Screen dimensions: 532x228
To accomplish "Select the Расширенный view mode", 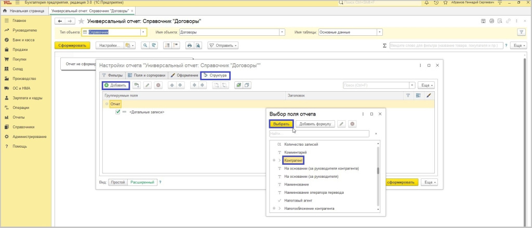I will pyautogui.click(x=142, y=182).
